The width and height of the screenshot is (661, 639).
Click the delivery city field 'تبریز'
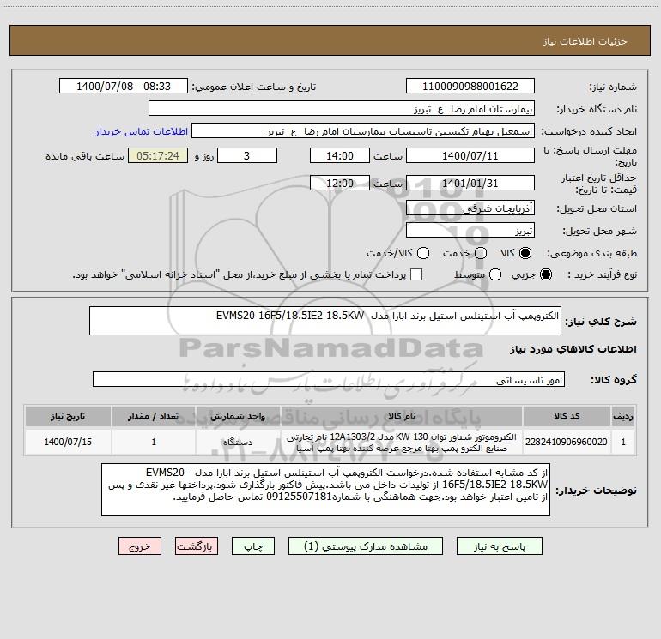[x=470, y=230]
